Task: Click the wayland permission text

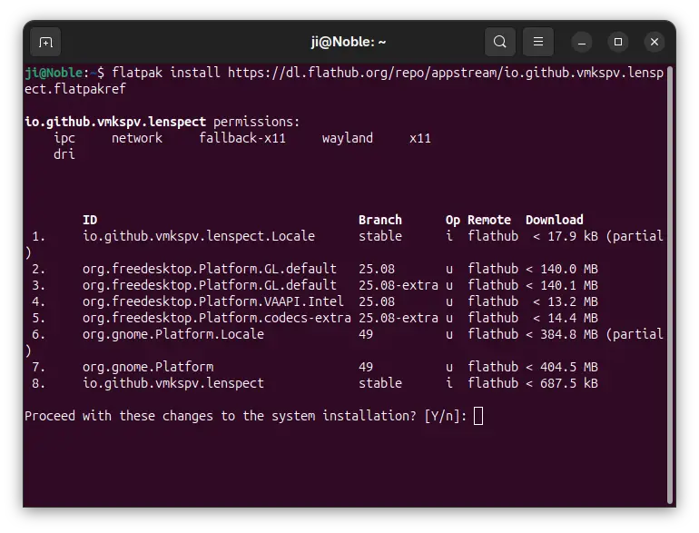Action: [347, 138]
